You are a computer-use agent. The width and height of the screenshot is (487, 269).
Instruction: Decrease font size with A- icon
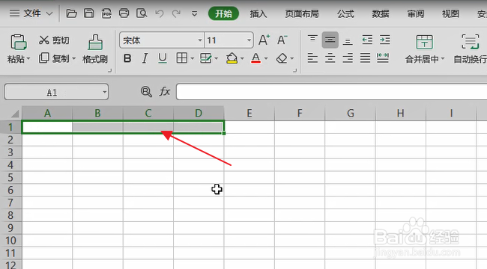(282, 40)
